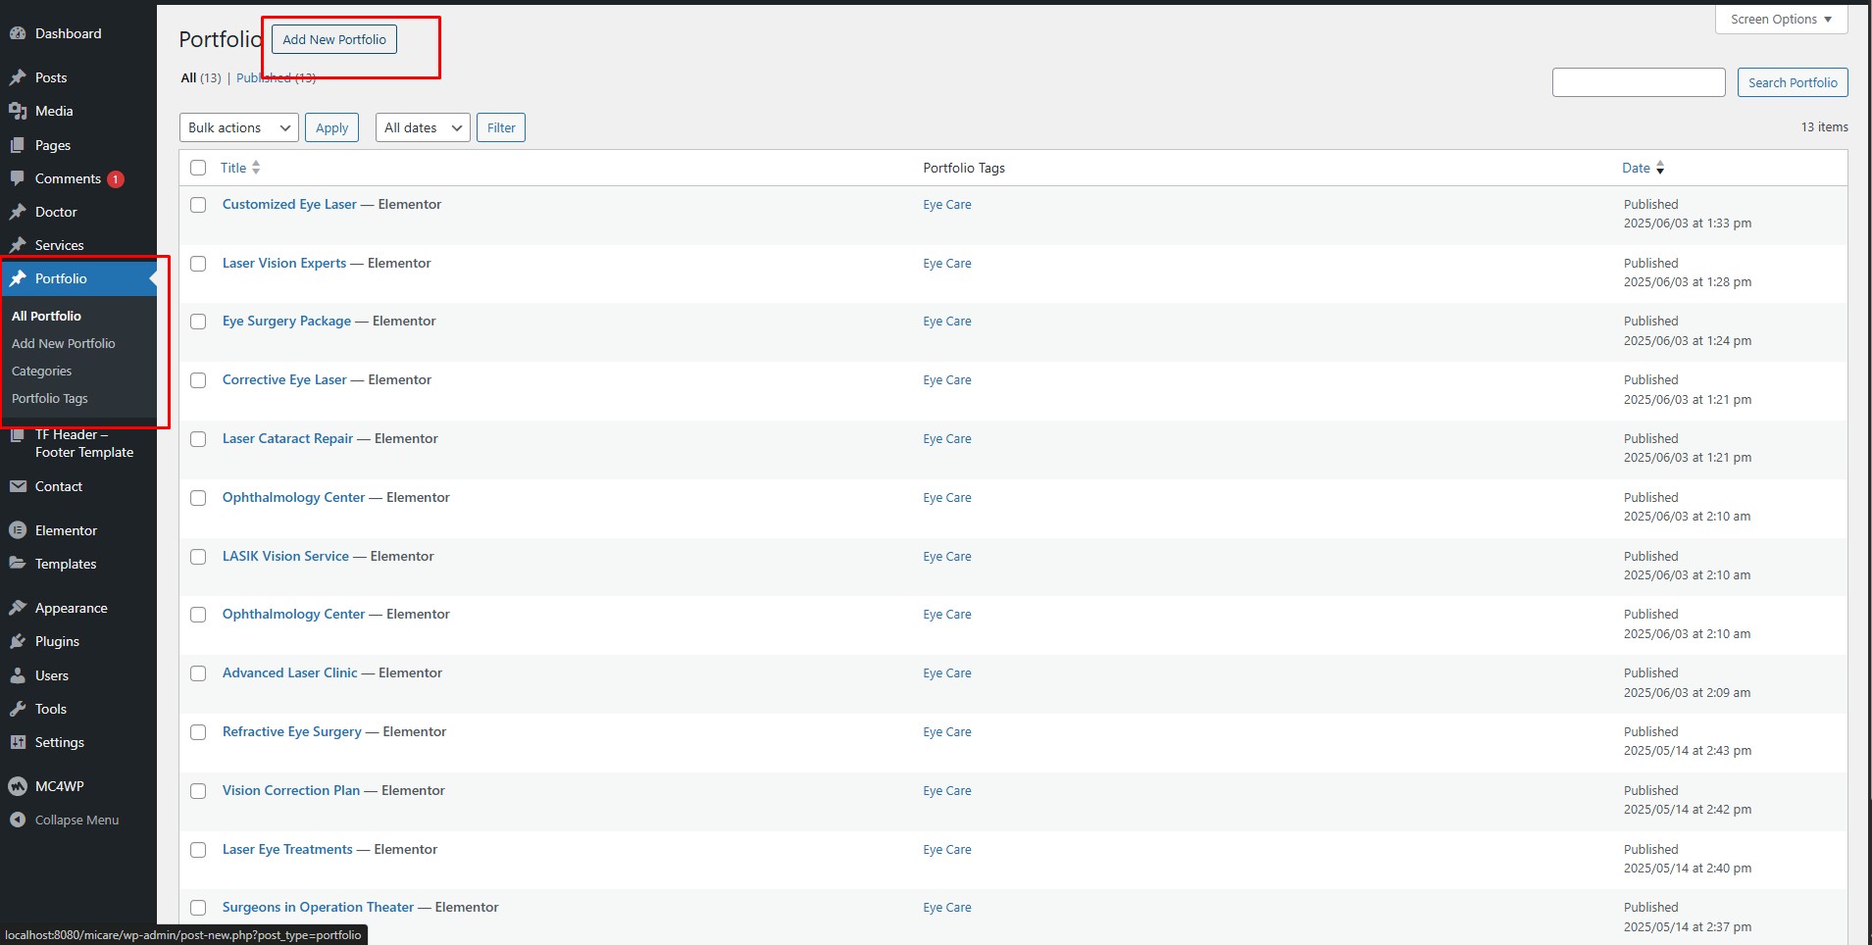Click the Title column sort arrows
The image size is (1872, 945).
point(256,168)
